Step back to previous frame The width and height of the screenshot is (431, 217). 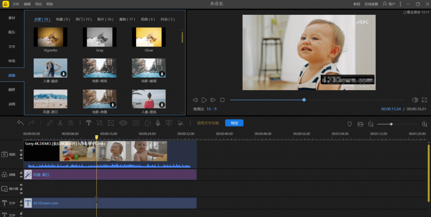click(x=195, y=100)
